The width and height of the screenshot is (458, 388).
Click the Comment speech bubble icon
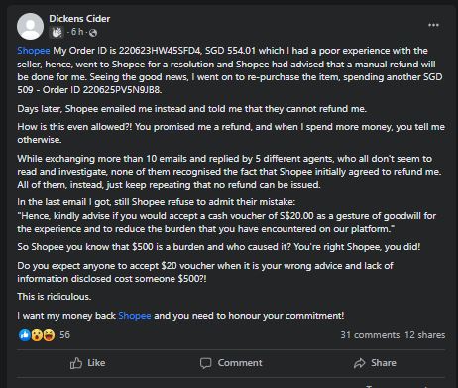click(205, 363)
